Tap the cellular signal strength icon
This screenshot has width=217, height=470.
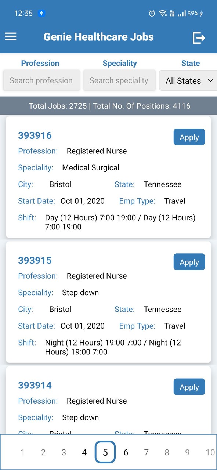(x=181, y=13)
